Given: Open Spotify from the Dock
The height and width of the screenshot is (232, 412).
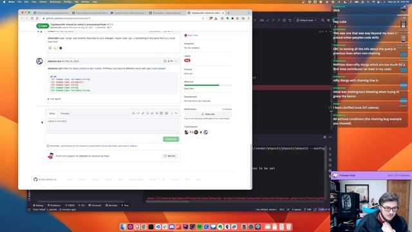Looking at the screenshot, I should (200, 227).
